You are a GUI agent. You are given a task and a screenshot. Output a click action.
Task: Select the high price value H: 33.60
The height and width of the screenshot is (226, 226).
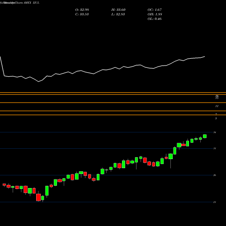point(118,10)
